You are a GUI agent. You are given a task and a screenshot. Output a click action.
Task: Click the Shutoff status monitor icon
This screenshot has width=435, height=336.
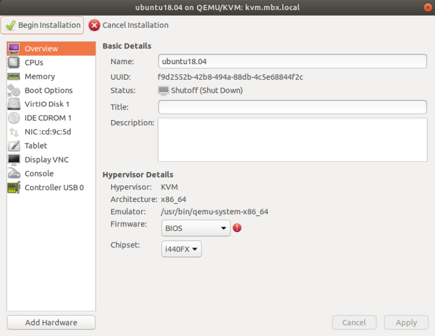[163, 90]
